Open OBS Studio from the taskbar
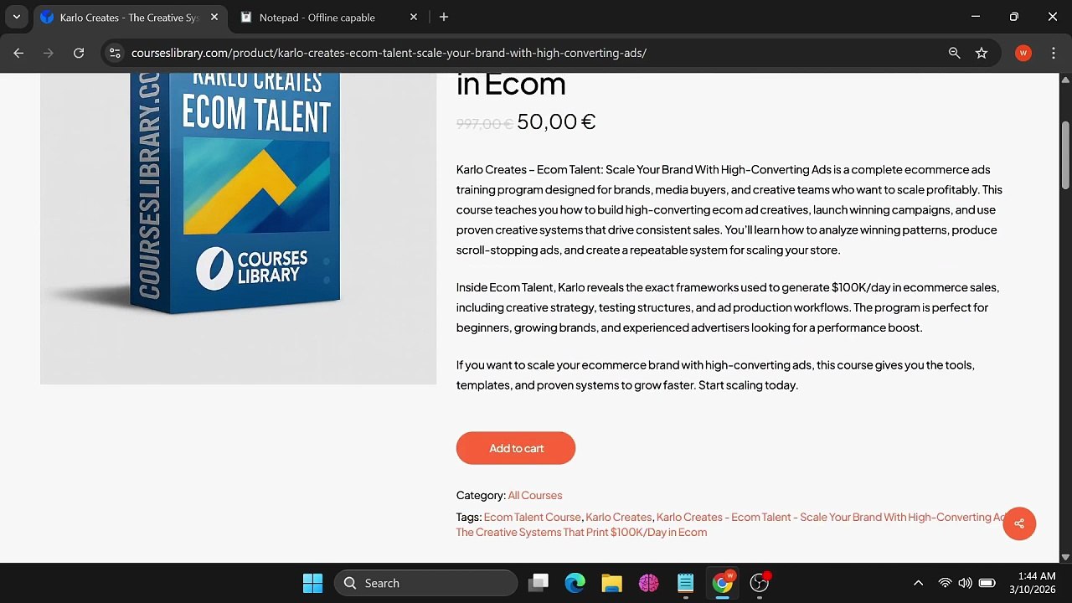 (x=760, y=583)
